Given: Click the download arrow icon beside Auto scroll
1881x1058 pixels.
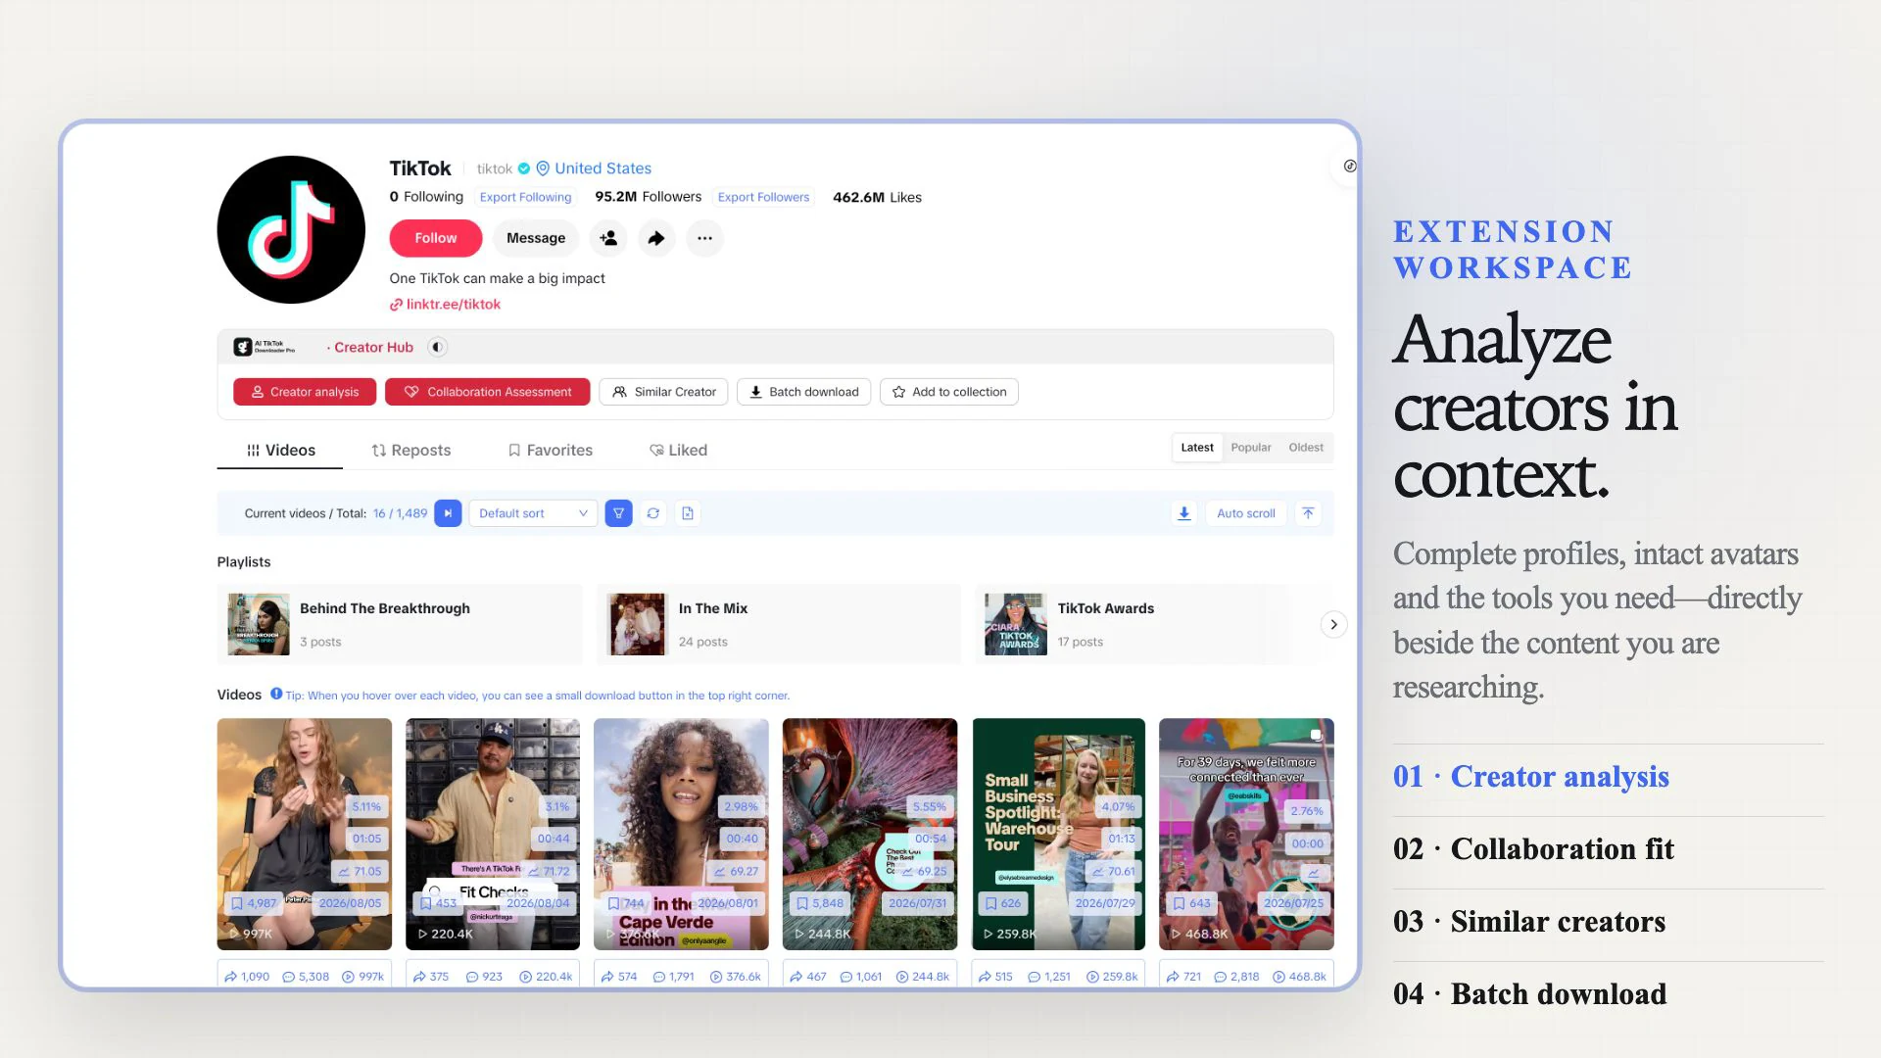Looking at the screenshot, I should (x=1184, y=513).
